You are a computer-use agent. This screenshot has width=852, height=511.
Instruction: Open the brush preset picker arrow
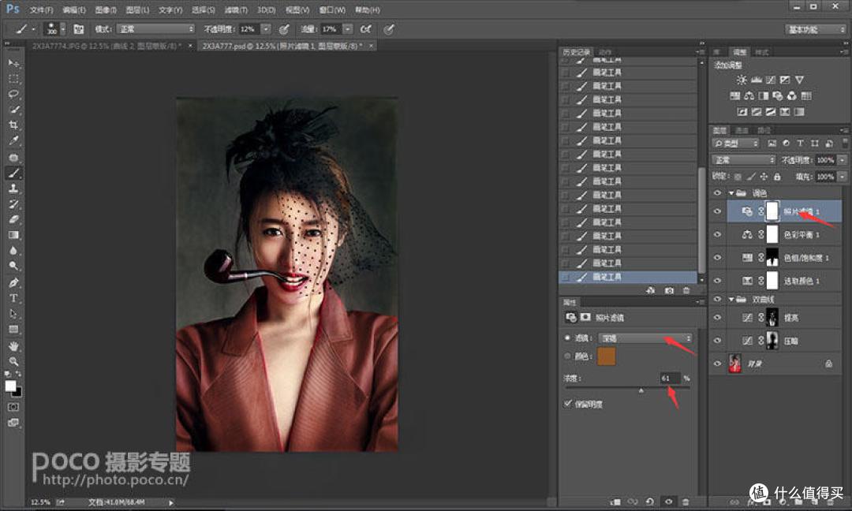click(63, 29)
